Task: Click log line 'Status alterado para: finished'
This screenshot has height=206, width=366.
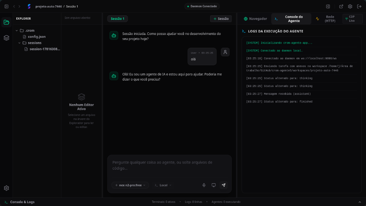Action: pos(279,102)
